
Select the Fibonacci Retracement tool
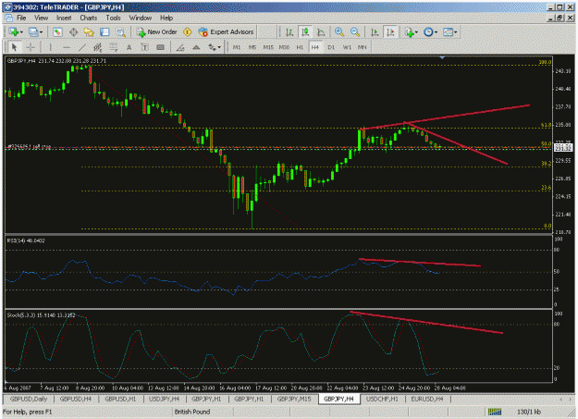click(x=113, y=47)
